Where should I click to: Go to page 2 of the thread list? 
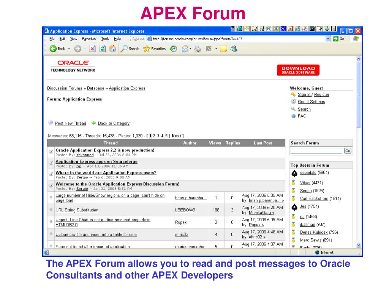point(154,136)
